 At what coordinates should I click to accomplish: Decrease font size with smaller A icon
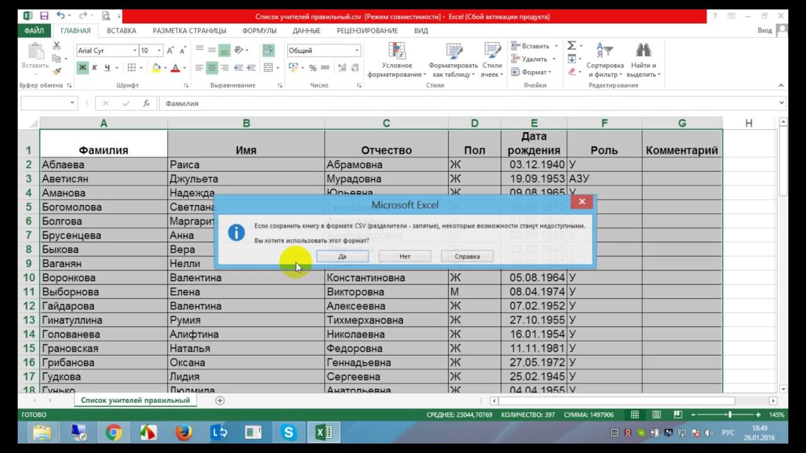click(x=183, y=50)
